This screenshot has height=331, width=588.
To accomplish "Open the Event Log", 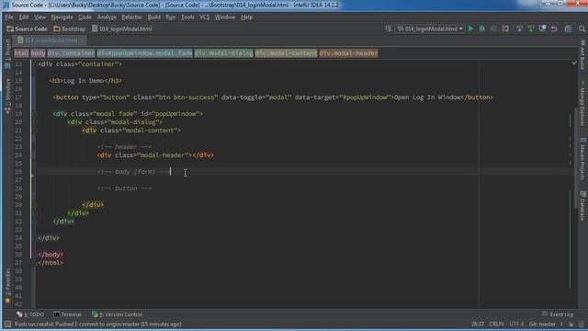I will 558,314.
